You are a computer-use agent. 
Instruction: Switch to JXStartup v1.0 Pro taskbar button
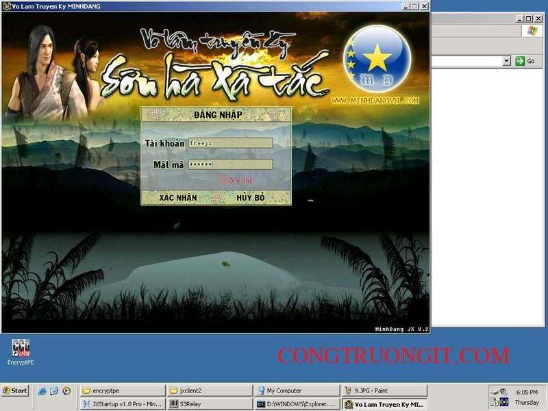pyautogui.click(x=123, y=404)
